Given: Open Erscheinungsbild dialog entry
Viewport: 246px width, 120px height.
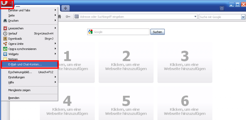Looking at the screenshot, I should point(30,72).
